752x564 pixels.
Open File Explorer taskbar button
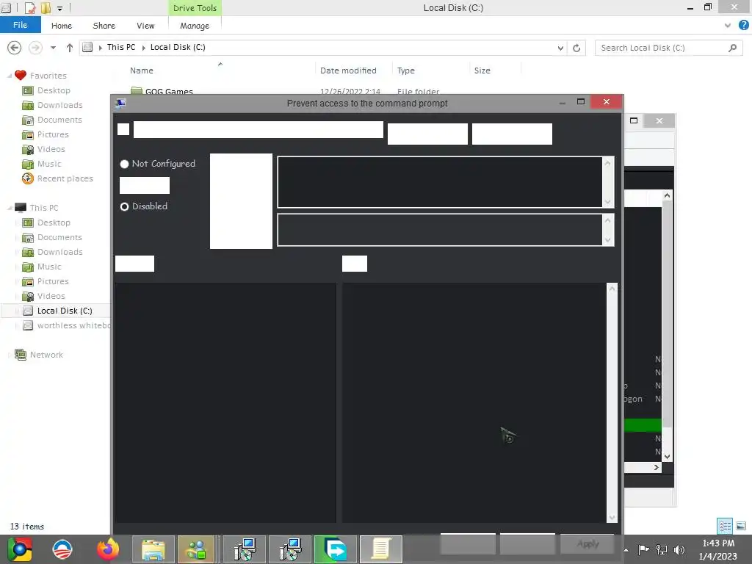click(x=153, y=549)
